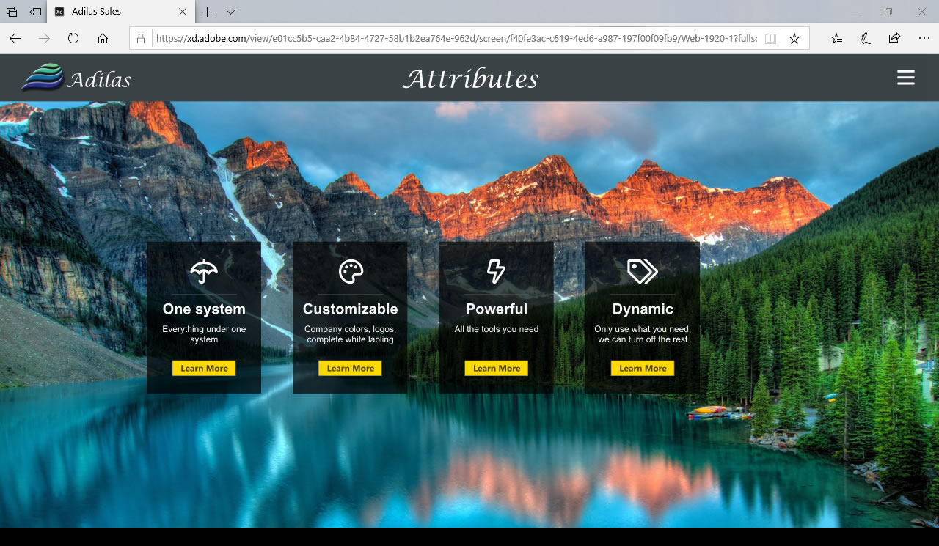The image size is (939, 546).
Task: Refresh the page in browser
Action: [73, 38]
